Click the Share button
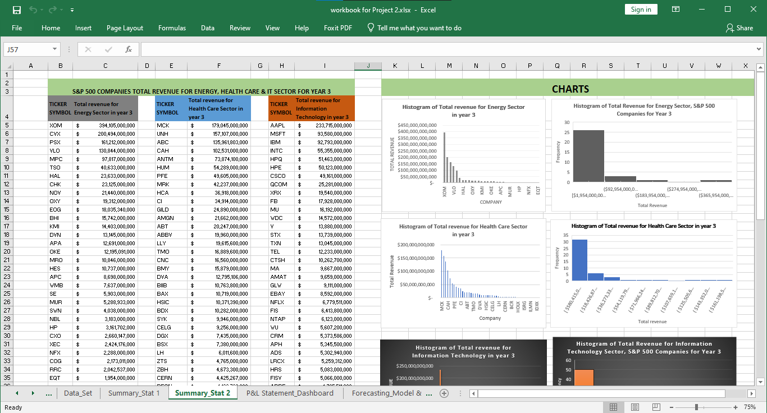 [739, 28]
